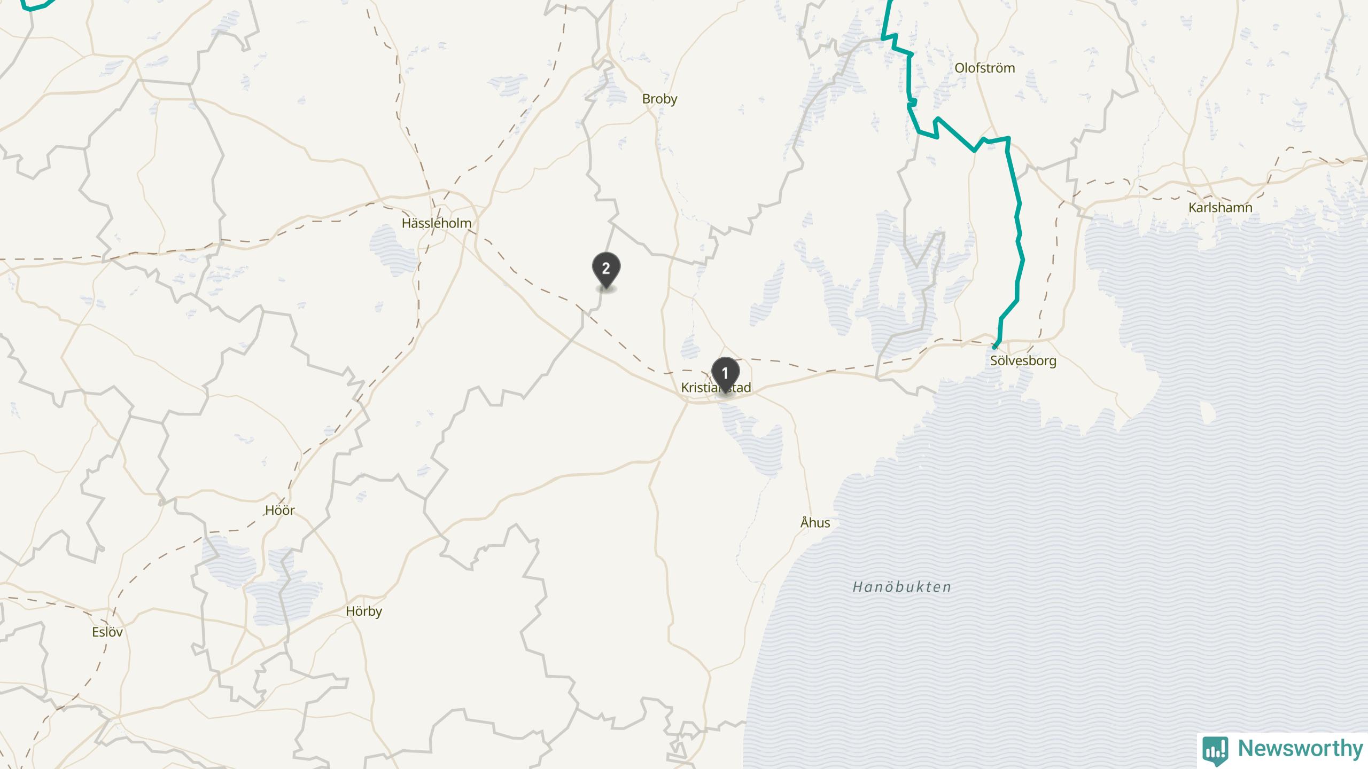Select the Broby town label
This screenshot has height=769, width=1368.
click(x=659, y=99)
